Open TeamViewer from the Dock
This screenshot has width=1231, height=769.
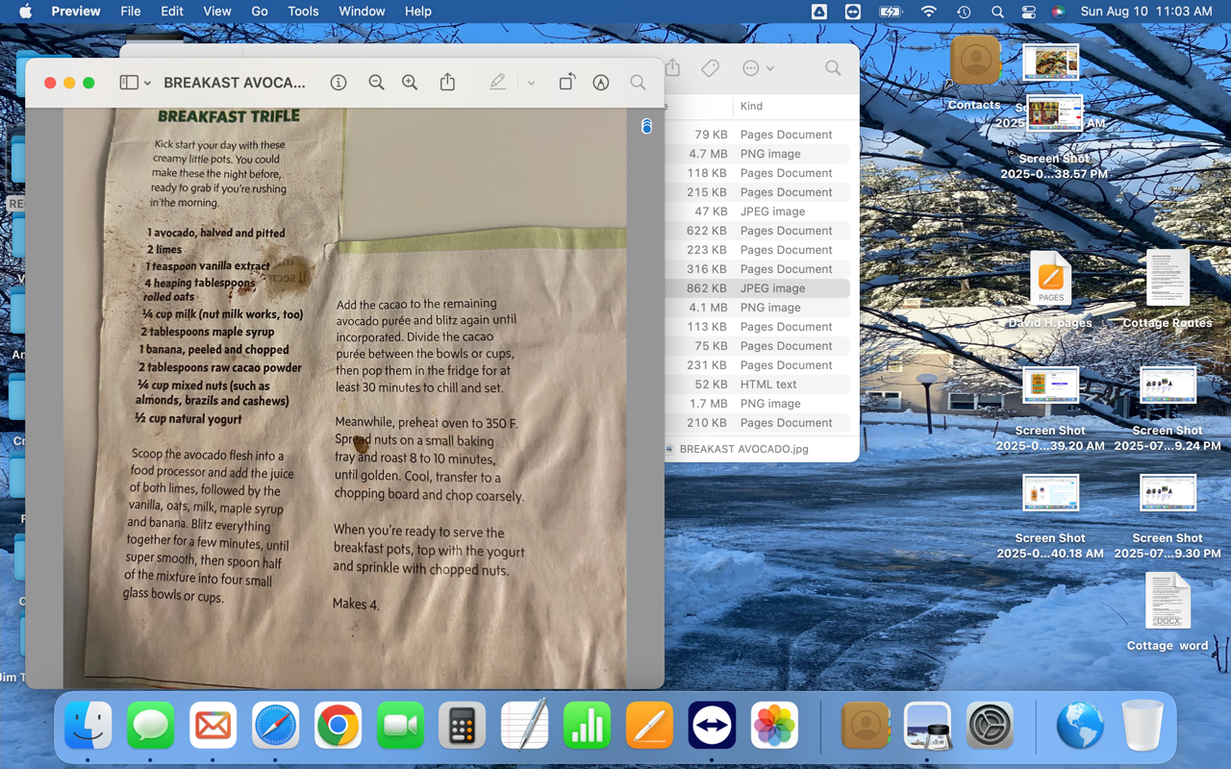point(712,726)
